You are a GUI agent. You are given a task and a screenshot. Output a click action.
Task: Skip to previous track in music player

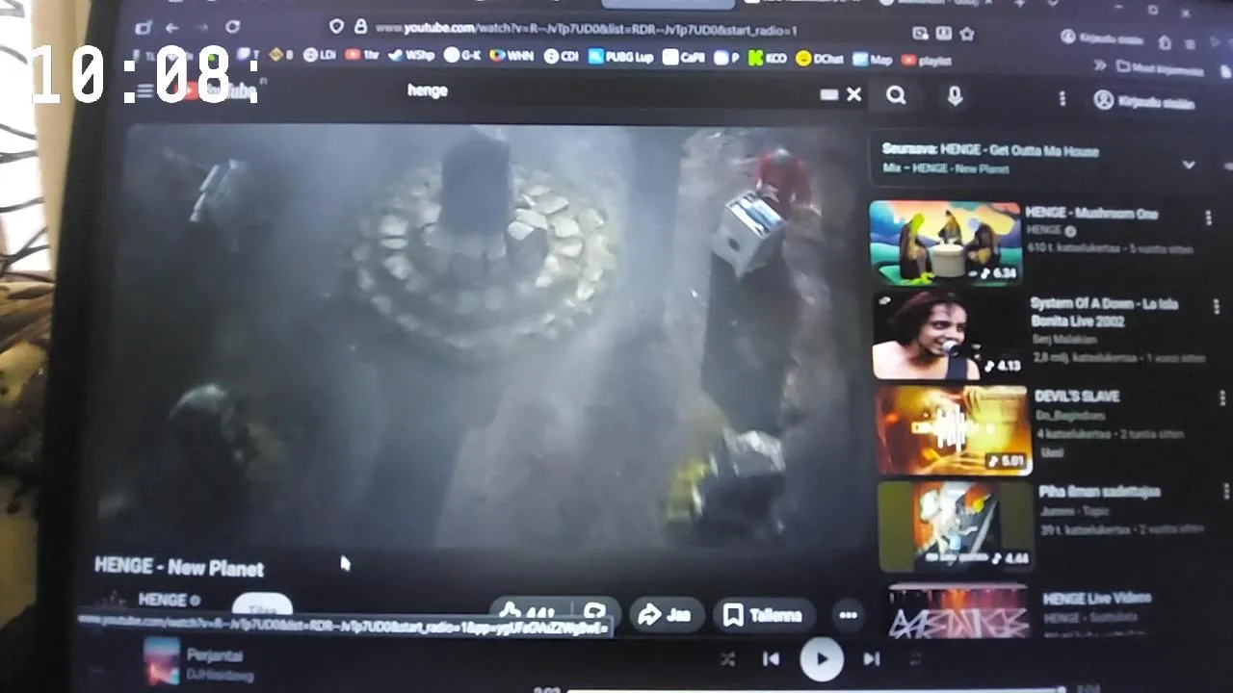pos(771,658)
